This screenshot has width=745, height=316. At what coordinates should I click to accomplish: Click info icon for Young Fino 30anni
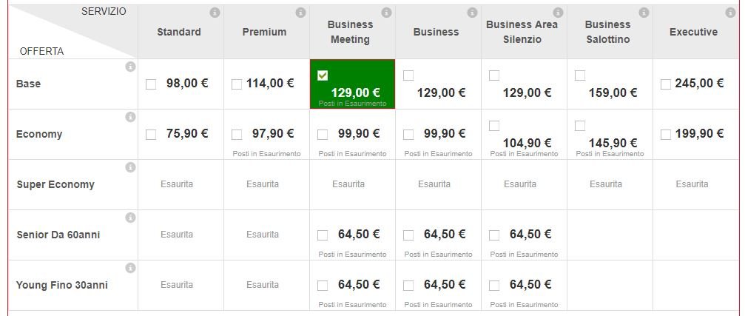coord(130,268)
